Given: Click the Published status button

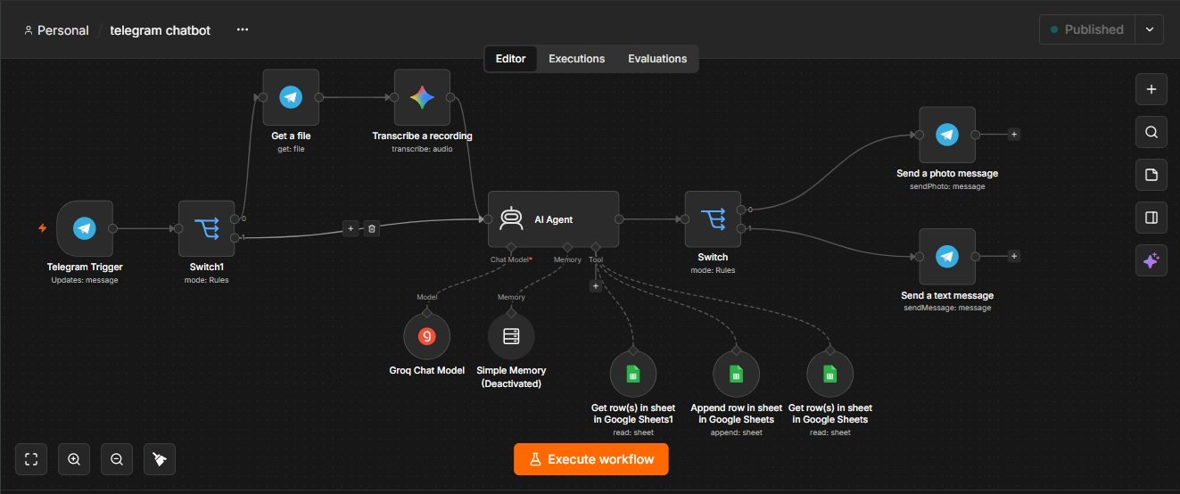Looking at the screenshot, I should pos(1087,29).
